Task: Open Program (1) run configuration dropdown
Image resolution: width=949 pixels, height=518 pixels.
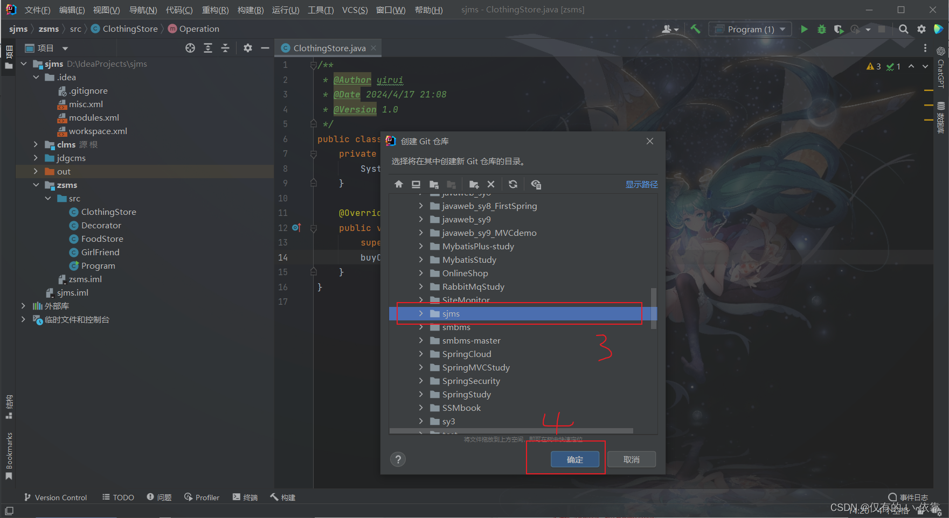Action: point(750,29)
